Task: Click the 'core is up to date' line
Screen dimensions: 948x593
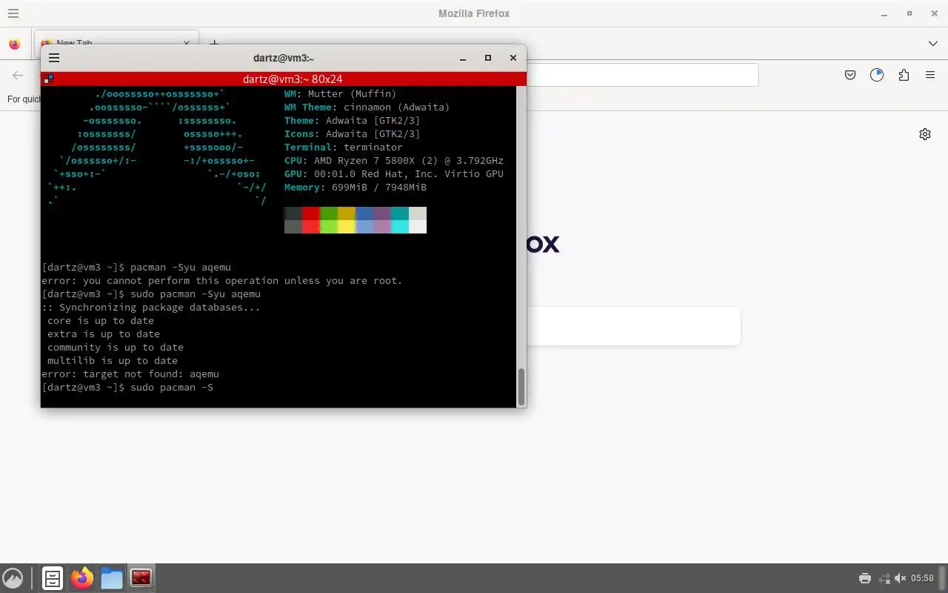Action: coord(101,321)
